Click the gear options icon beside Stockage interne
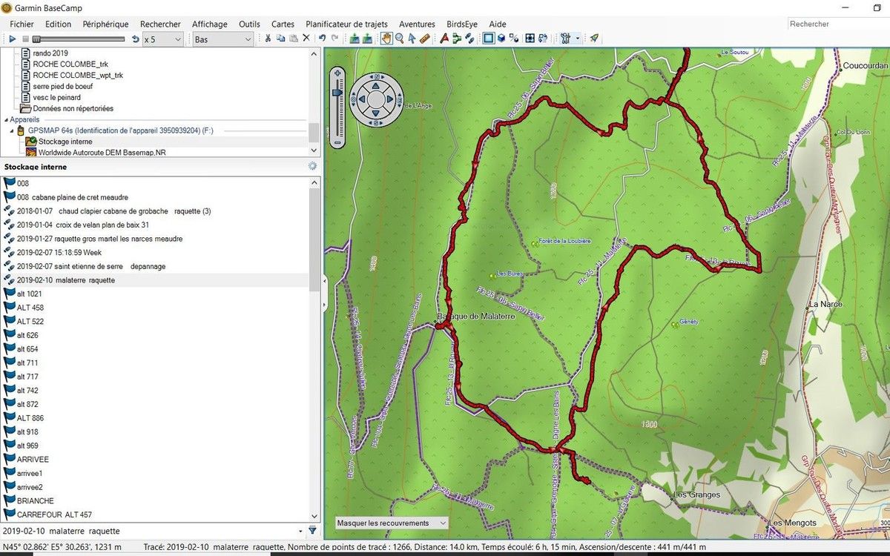Image resolution: width=890 pixels, height=556 pixels. pos(312,167)
